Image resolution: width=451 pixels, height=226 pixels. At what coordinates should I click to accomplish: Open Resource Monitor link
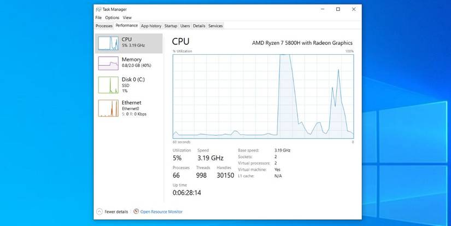pos(161,211)
